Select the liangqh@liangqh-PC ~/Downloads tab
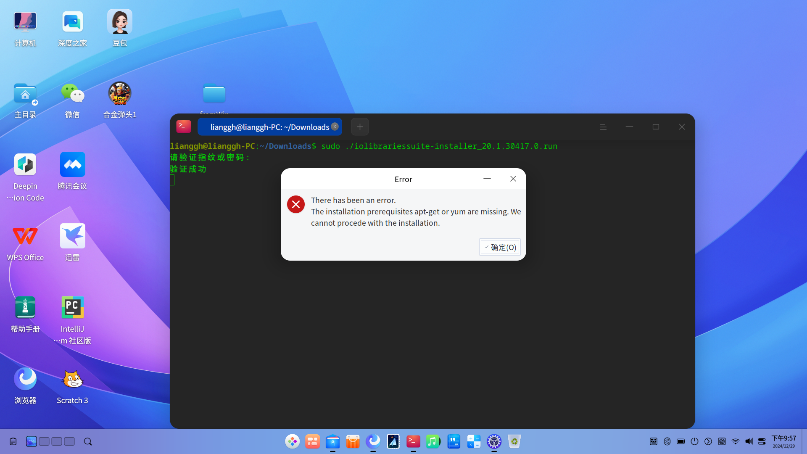Image resolution: width=807 pixels, height=454 pixels. coord(269,127)
